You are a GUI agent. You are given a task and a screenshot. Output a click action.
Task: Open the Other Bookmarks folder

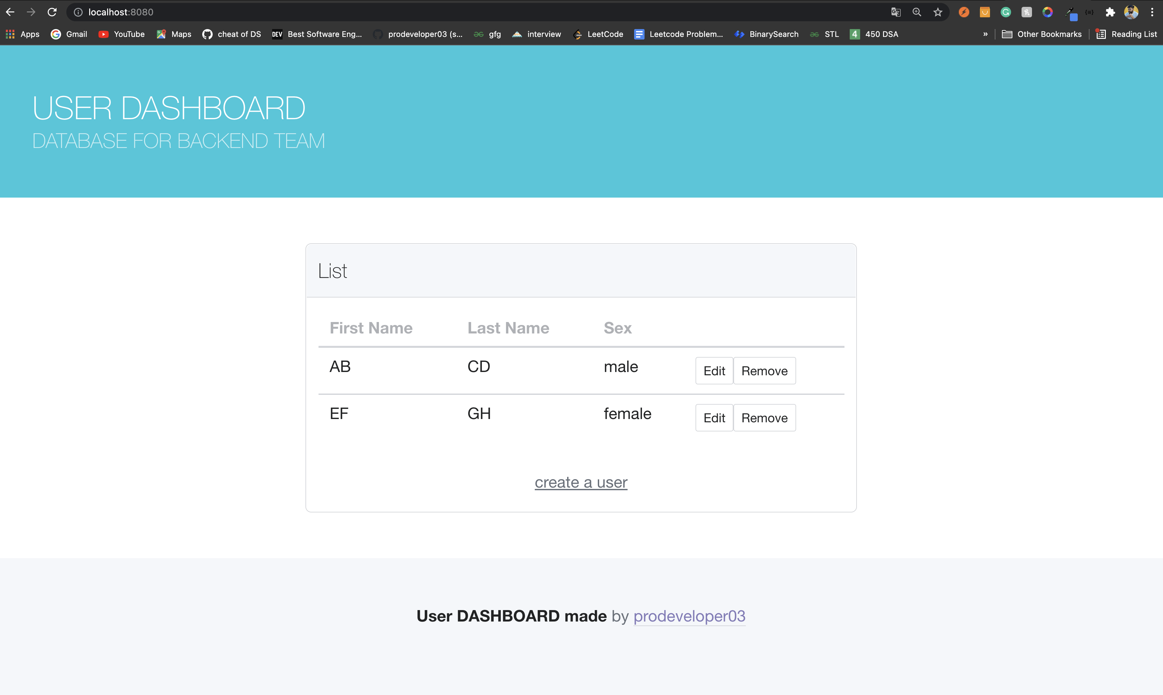[1042, 34]
